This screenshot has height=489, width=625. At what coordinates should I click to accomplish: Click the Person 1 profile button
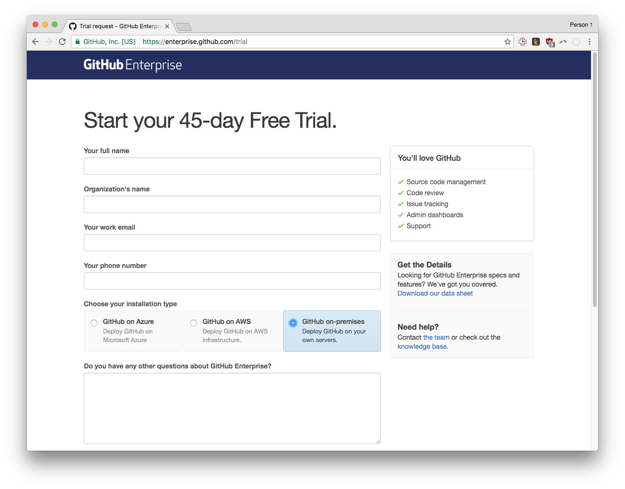coord(581,25)
